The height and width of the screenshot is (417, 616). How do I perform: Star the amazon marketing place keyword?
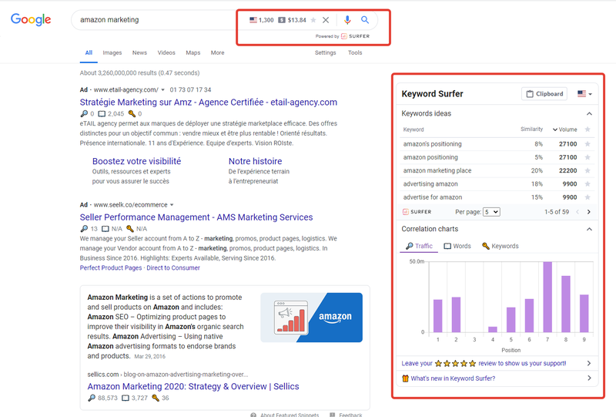588,171
